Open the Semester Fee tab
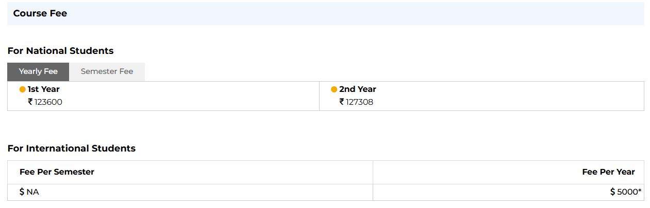The image size is (650, 208). pos(107,71)
